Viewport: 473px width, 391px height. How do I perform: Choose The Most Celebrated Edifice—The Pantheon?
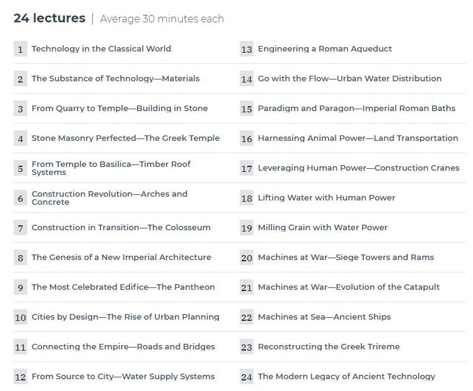pos(123,287)
